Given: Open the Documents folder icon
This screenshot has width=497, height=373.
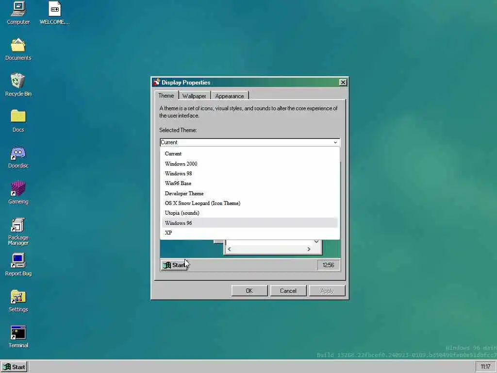Looking at the screenshot, I should coord(18,49).
